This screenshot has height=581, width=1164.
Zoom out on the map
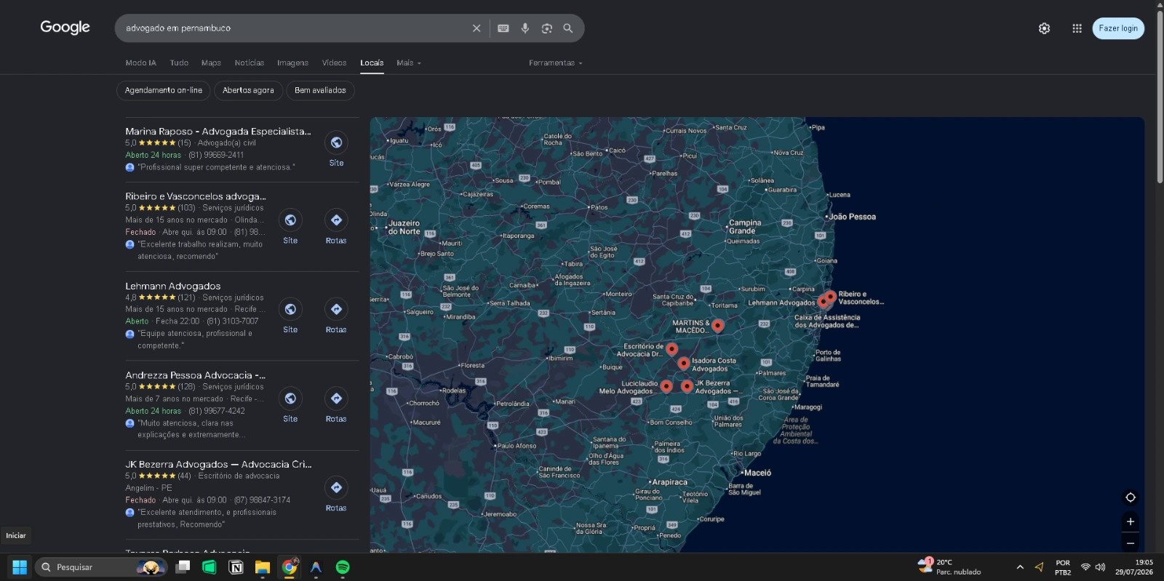coord(1131,542)
